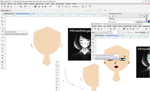Click #Drawthisinyou reference image on main canvas
The height and width of the screenshot is (91, 150).
(x=79, y=44)
